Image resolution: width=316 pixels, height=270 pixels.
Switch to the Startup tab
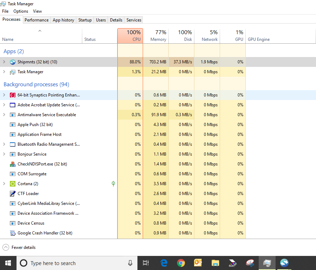85,20
